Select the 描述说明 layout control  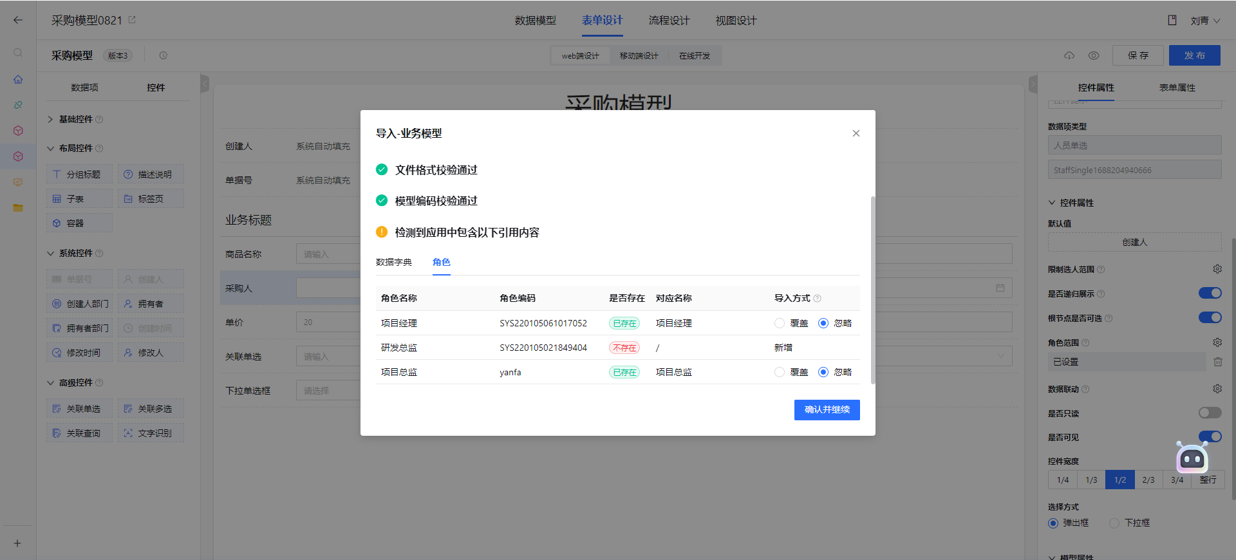click(x=151, y=174)
